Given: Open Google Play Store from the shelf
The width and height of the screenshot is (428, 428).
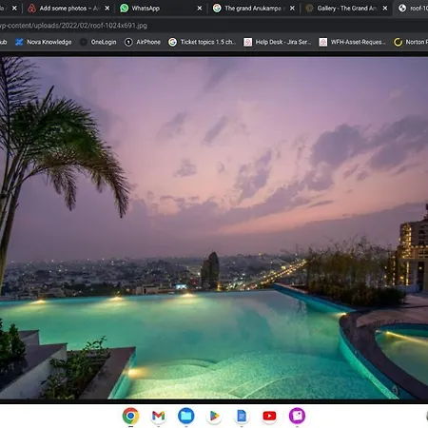Looking at the screenshot, I should pos(214,416).
